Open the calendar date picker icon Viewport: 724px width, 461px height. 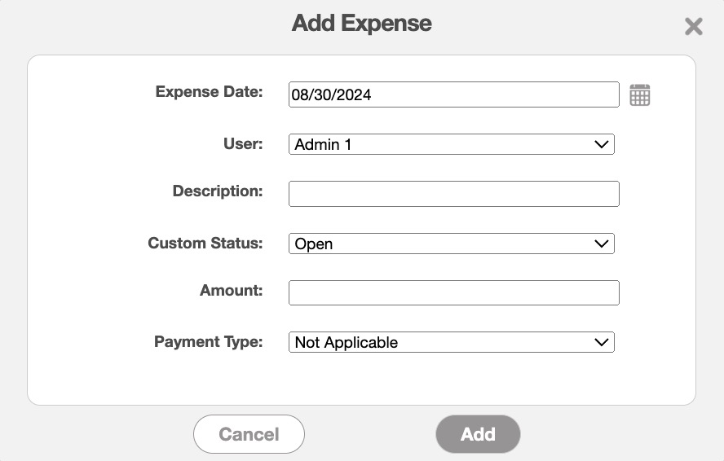click(x=640, y=95)
